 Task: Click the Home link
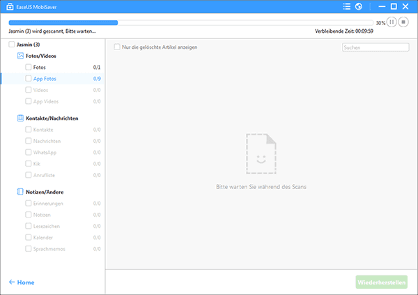click(x=26, y=282)
